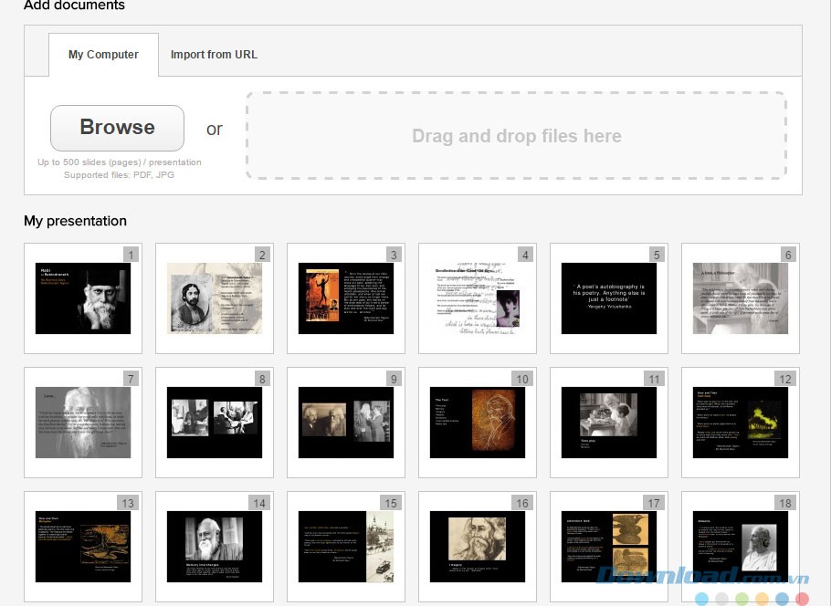The width and height of the screenshot is (831, 606).
Task: Select slide 2 thumbnail
Action: pos(215,298)
